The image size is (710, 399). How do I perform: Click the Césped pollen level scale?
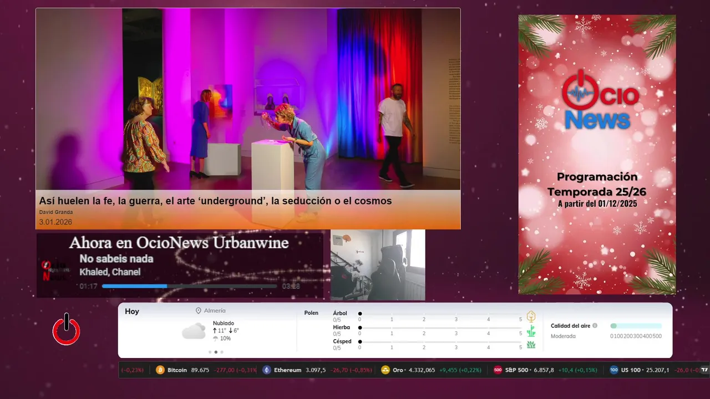tap(440, 345)
